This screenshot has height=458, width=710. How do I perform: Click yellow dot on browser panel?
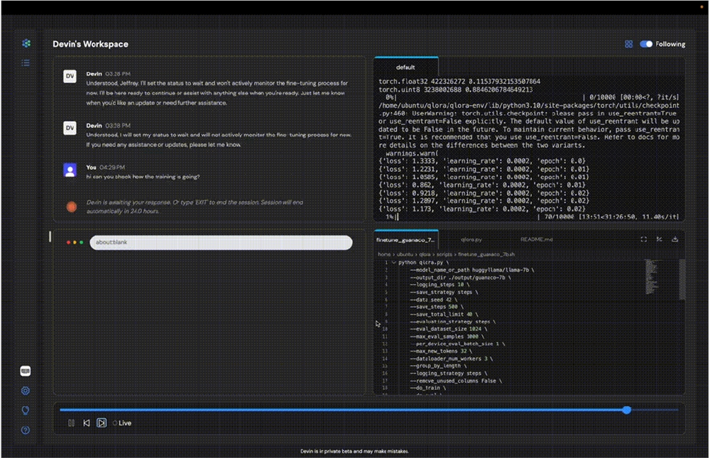pyautogui.click(x=75, y=242)
